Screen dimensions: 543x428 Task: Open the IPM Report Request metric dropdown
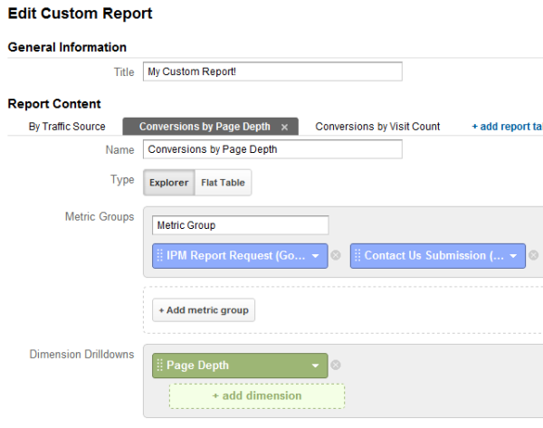tap(315, 256)
